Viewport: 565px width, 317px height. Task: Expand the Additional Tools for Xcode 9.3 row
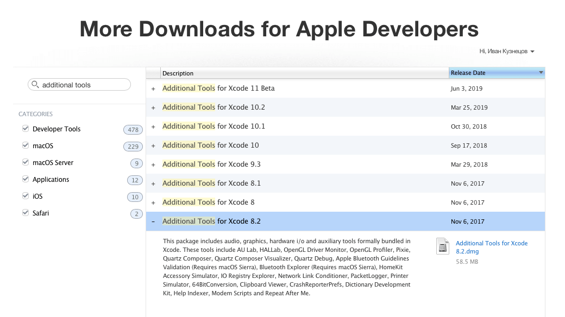pos(153,164)
